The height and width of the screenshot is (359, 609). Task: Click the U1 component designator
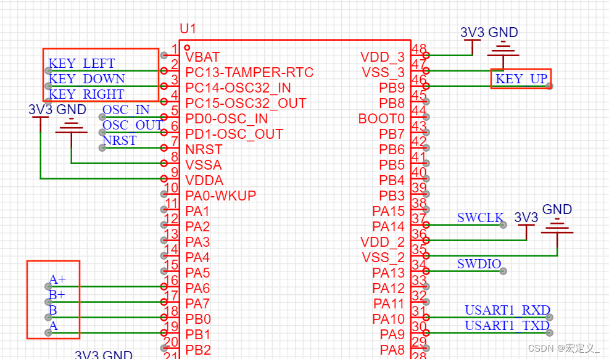tap(188, 28)
